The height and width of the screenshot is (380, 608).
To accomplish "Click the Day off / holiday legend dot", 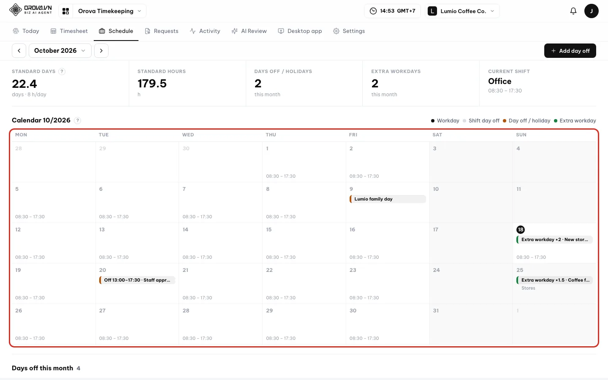I will (x=505, y=121).
